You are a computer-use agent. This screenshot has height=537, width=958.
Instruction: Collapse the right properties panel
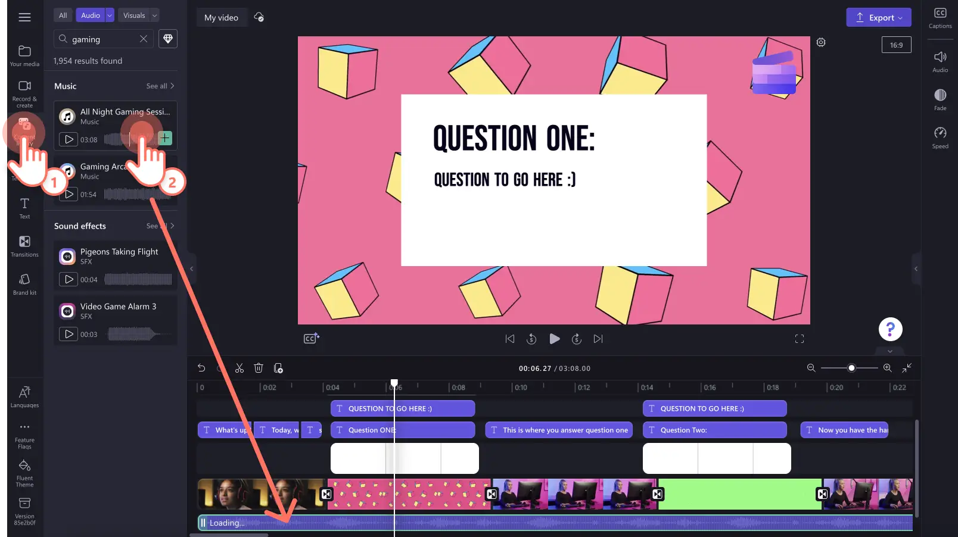(x=916, y=269)
